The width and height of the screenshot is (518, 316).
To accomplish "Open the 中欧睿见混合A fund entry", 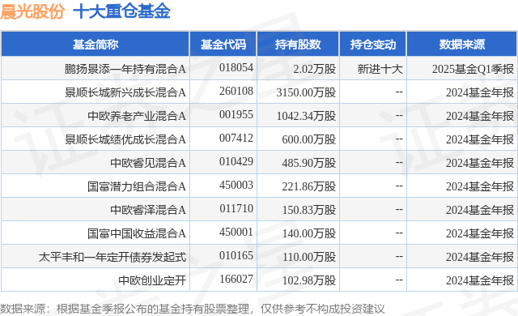I will click(x=148, y=163).
